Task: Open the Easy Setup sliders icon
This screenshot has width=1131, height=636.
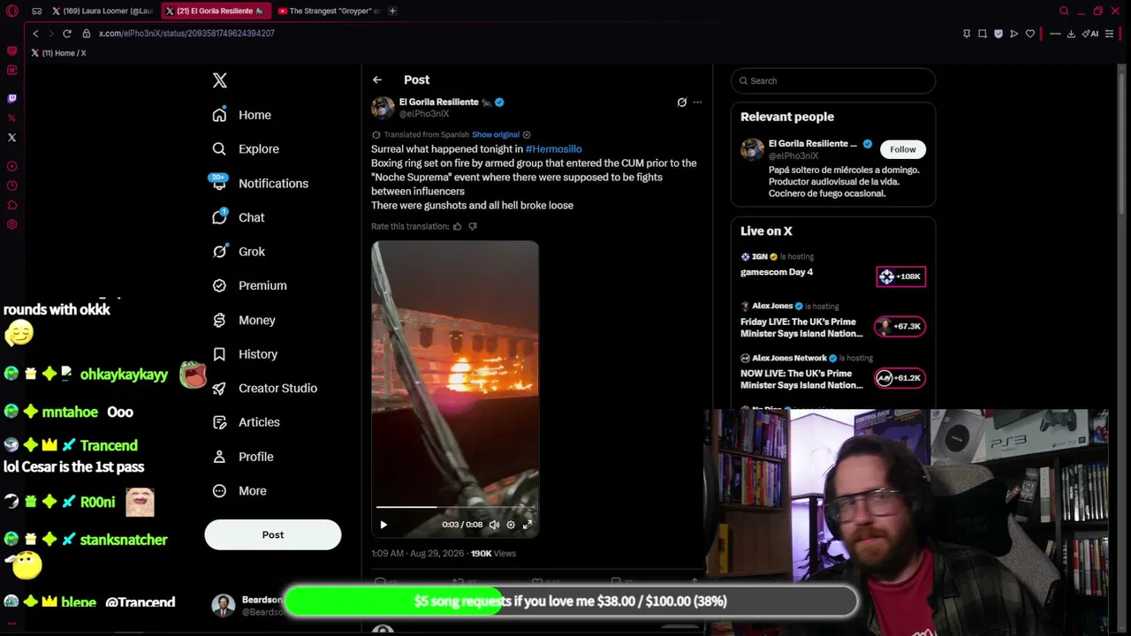Action: point(1110,34)
